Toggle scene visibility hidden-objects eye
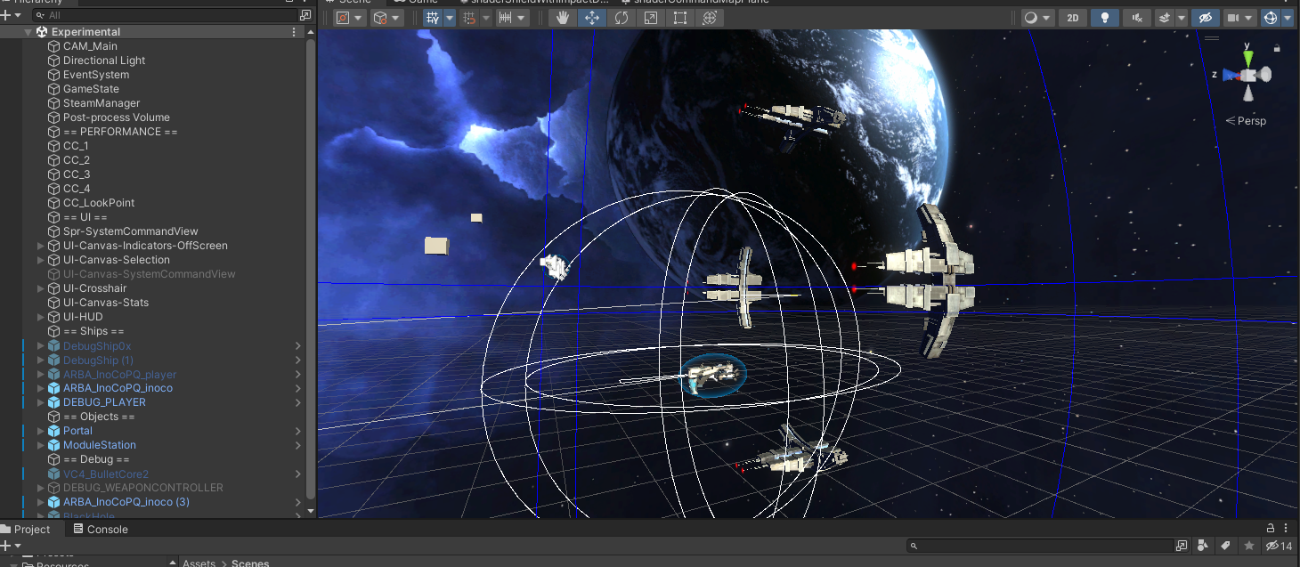 1206,18
